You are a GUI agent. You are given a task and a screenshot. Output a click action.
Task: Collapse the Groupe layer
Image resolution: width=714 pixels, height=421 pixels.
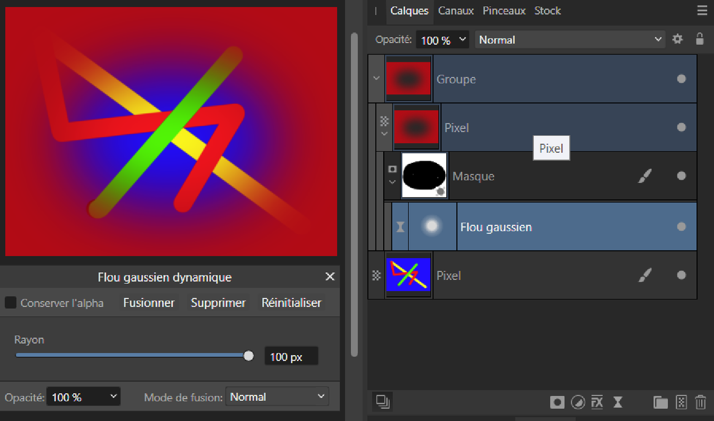click(x=375, y=78)
